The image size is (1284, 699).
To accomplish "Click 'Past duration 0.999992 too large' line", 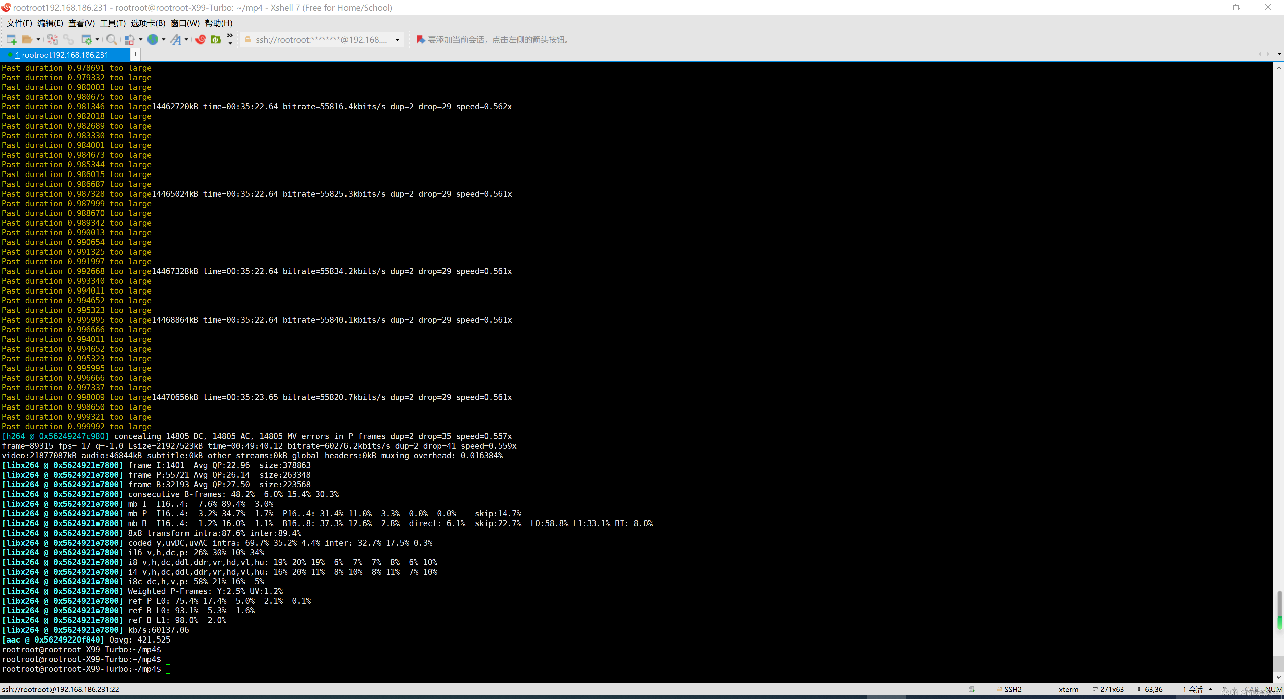I will [77, 427].
